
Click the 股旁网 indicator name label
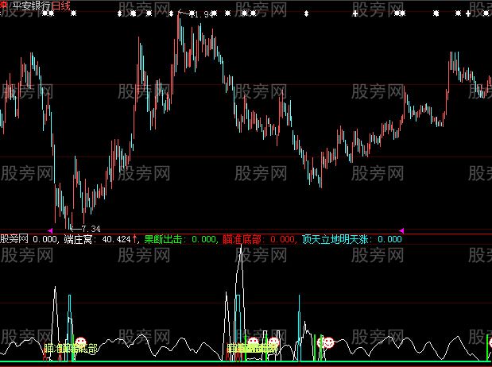(x=16, y=238)
